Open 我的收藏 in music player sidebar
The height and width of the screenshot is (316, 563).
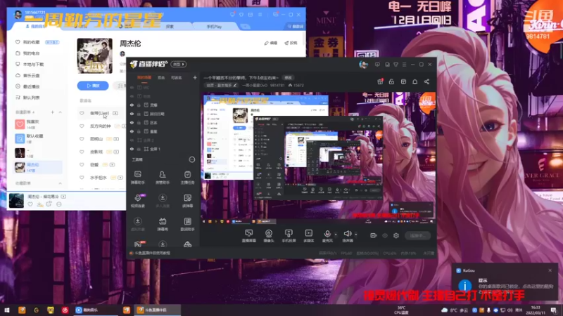pyautogui.click(x=31, y=42)
